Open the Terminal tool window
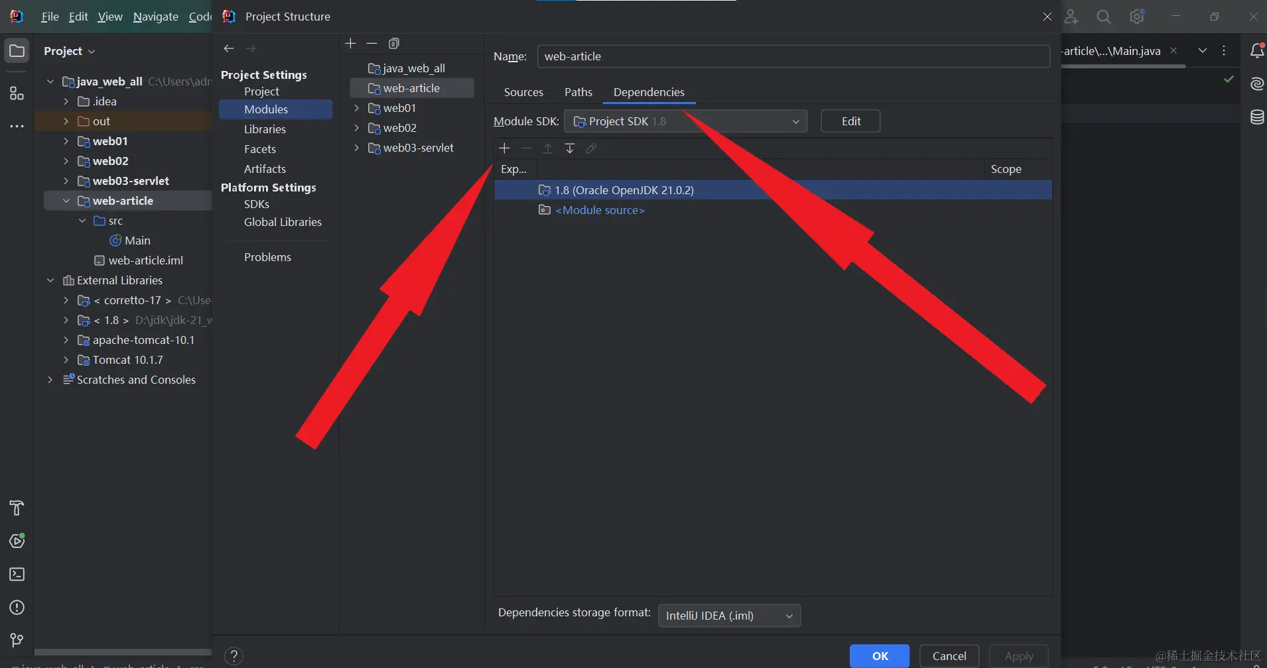1267x668 pixels. (x=17, y=574)
